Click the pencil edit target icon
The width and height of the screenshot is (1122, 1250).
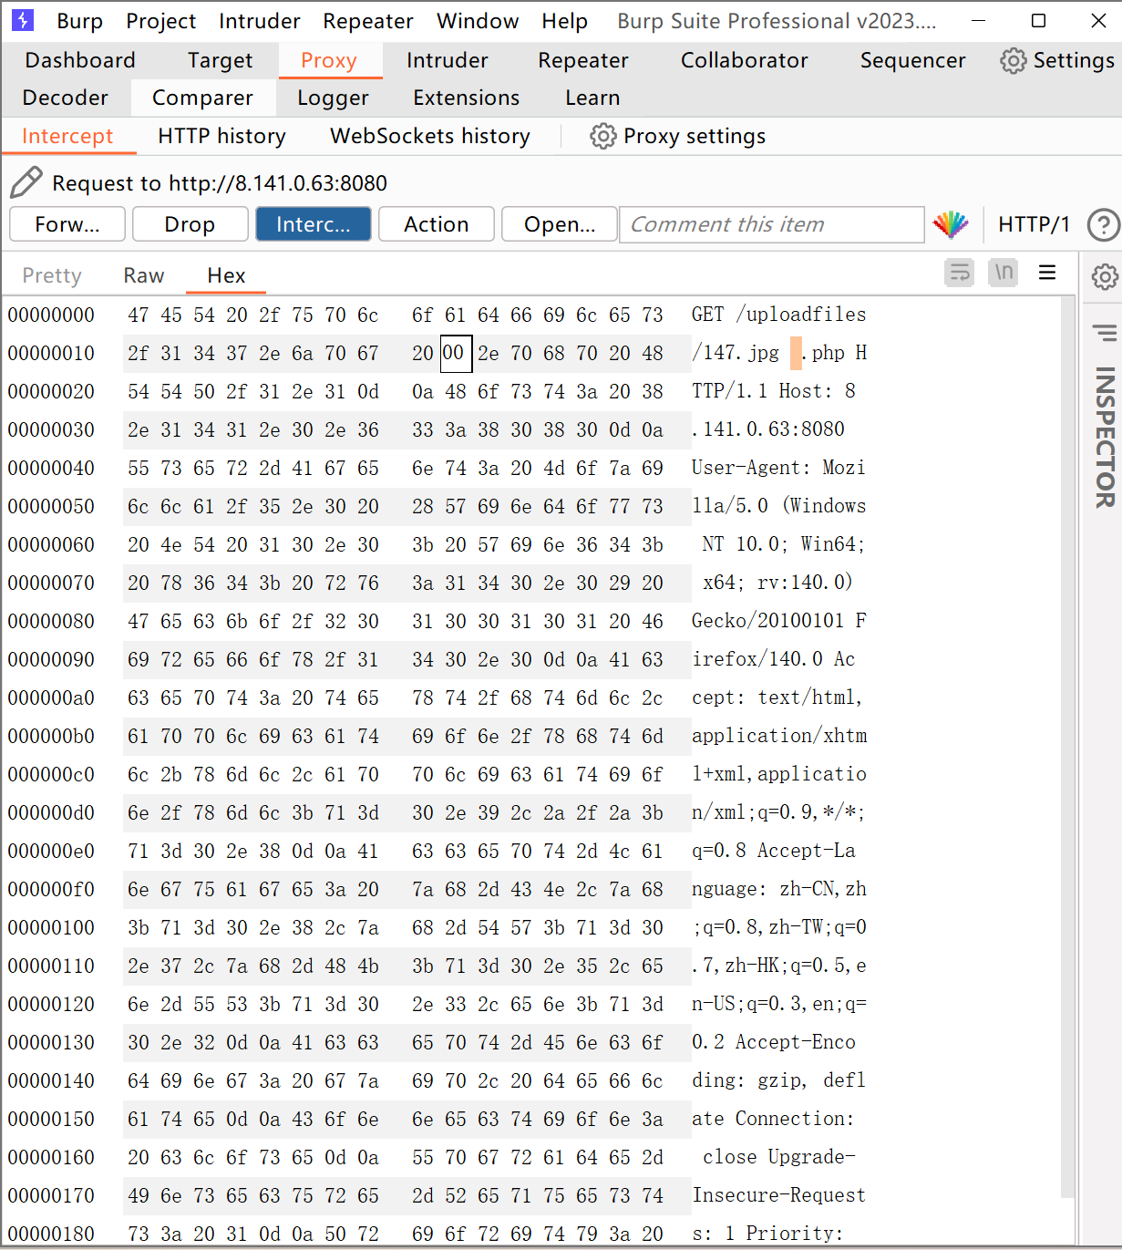click(26, 182)
